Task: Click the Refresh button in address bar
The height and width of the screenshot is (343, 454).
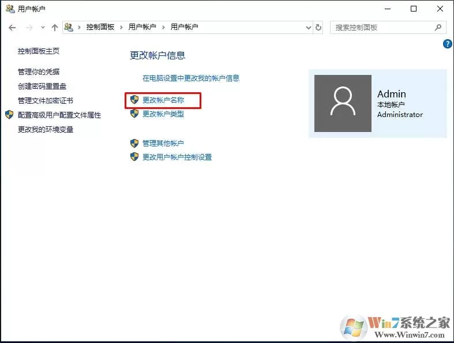Action: point(318,28)
